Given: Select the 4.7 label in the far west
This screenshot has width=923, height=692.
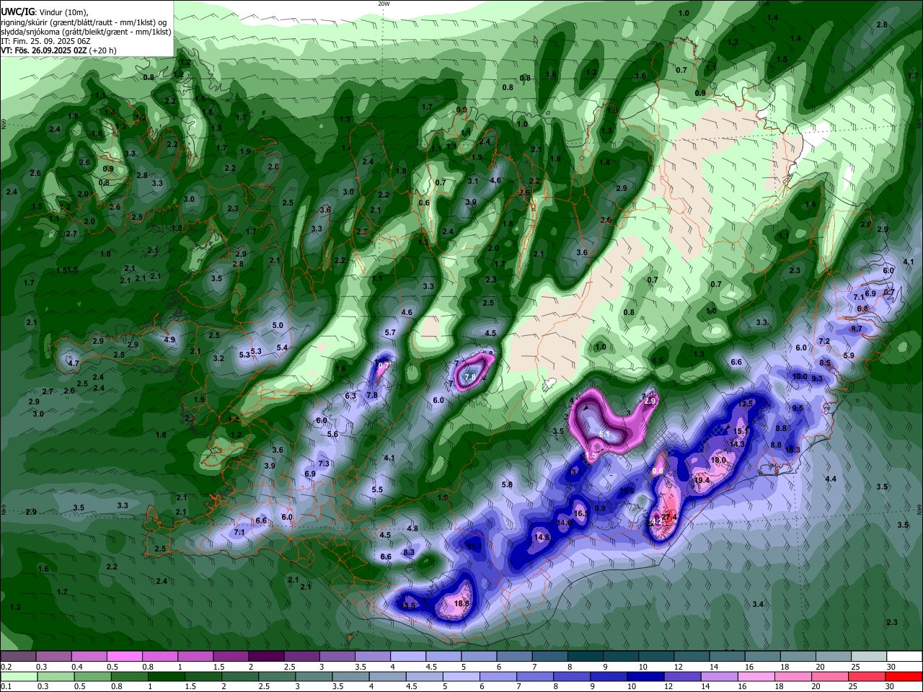Looking at the screenshot, I should (x=74, y=363).
